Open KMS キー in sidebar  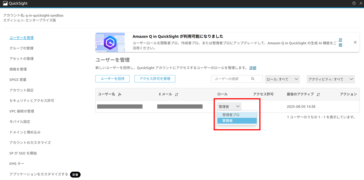(17, 164)
